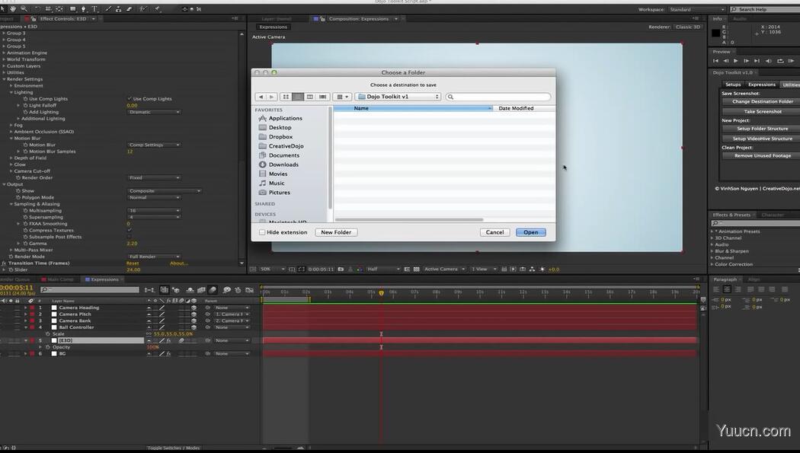Screen dimensions: 800x453
Task: Expand the Fog settings group
Action: pos(11,126)
